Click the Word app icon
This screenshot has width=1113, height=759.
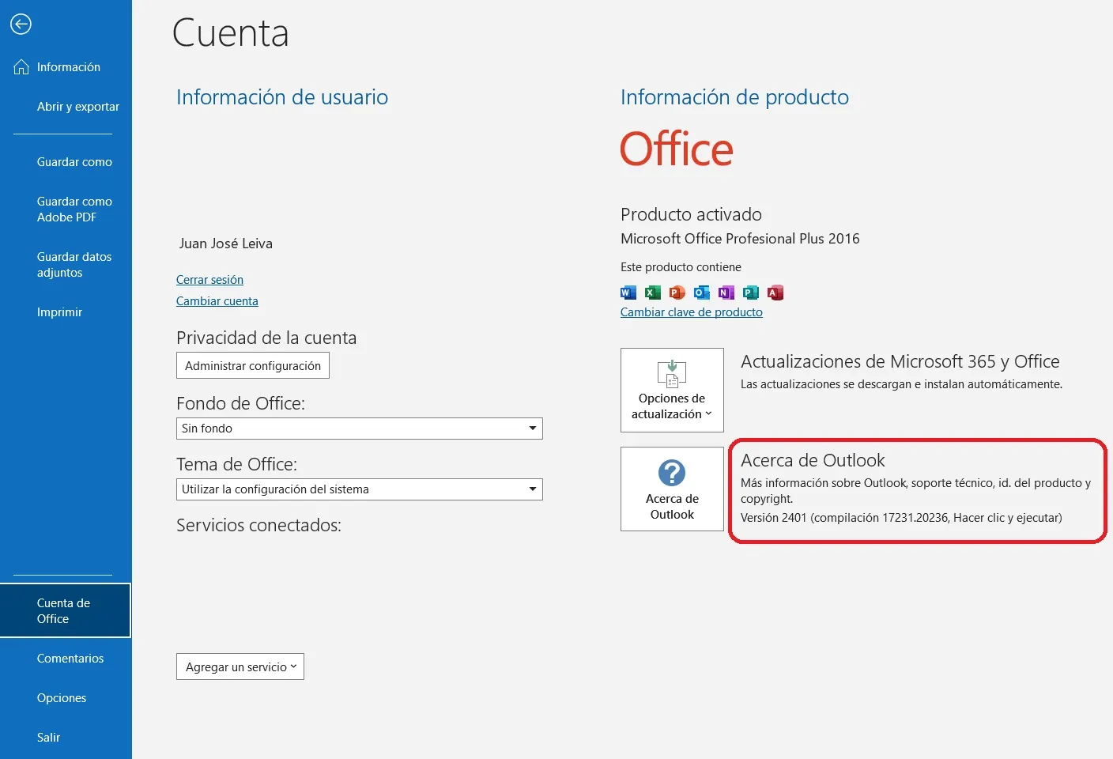628,293
